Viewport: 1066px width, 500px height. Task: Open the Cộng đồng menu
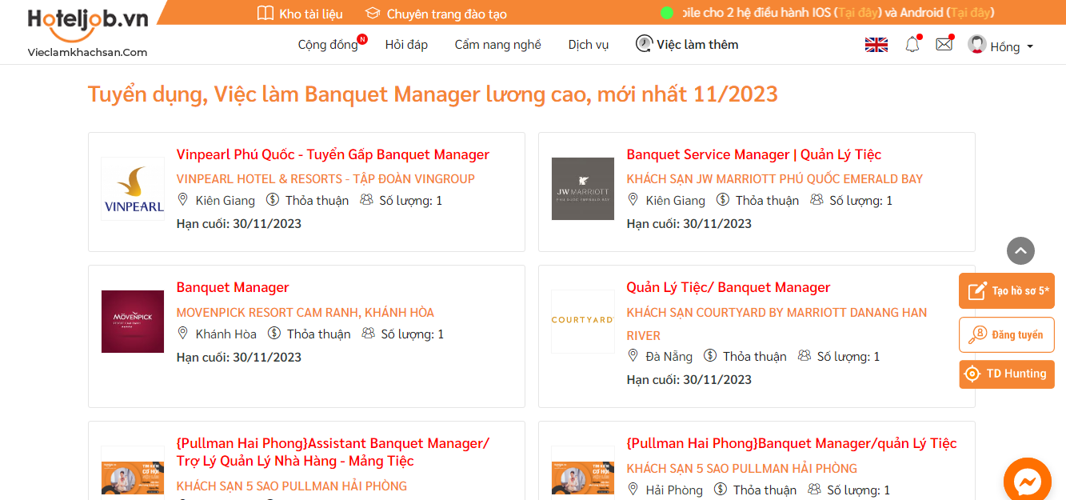[x=328, y=45]
